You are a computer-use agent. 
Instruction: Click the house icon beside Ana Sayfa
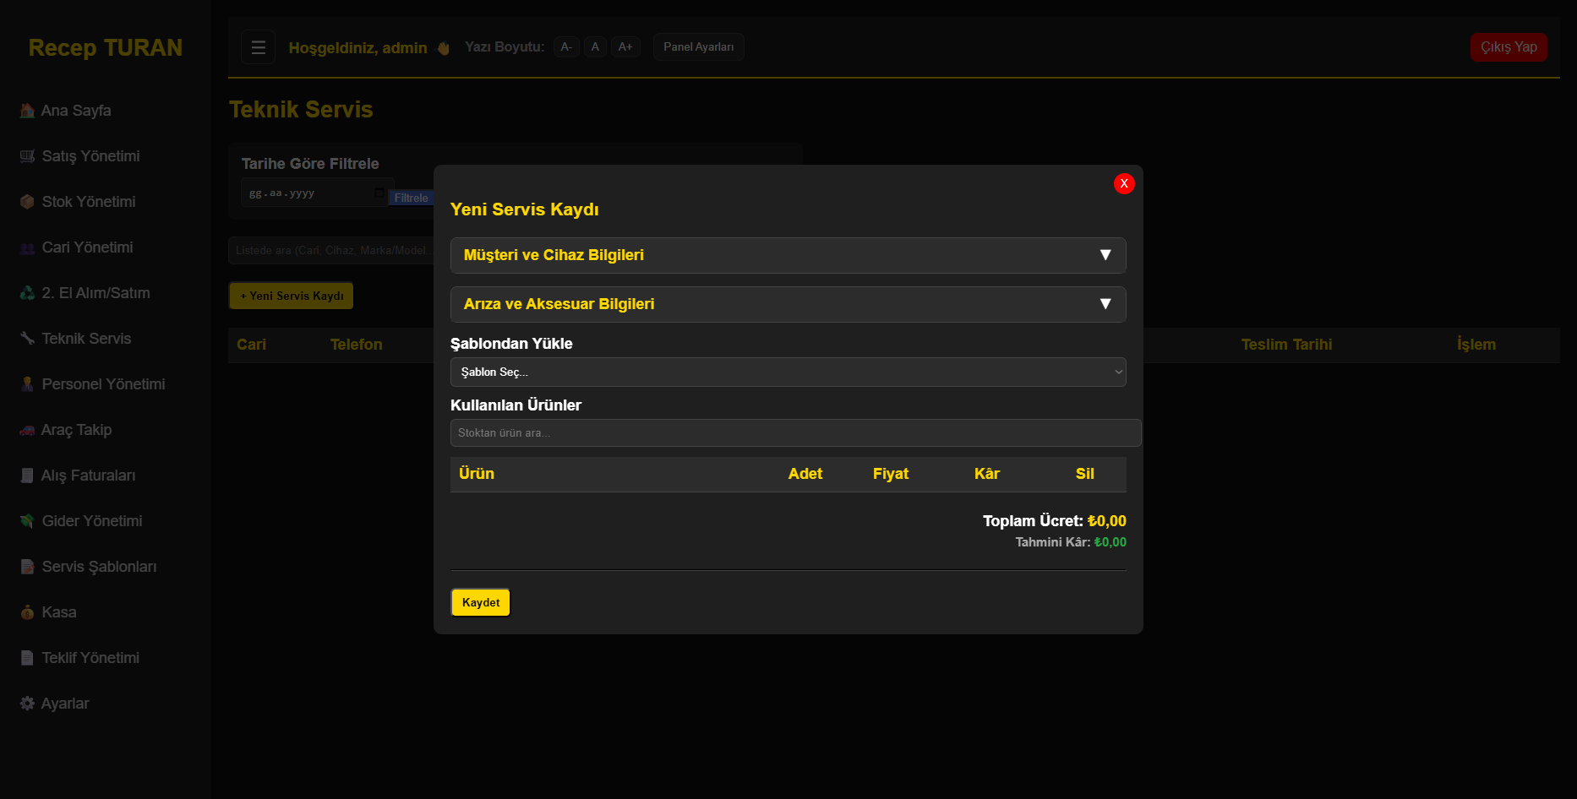pos(27,111)
